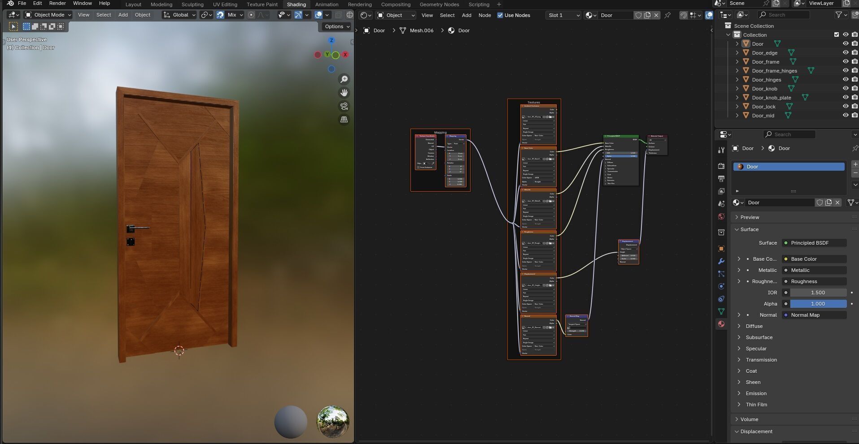Click the Alpha slider 1.000
Viewport: 859px width, 444px height.
tap(818, 304)
